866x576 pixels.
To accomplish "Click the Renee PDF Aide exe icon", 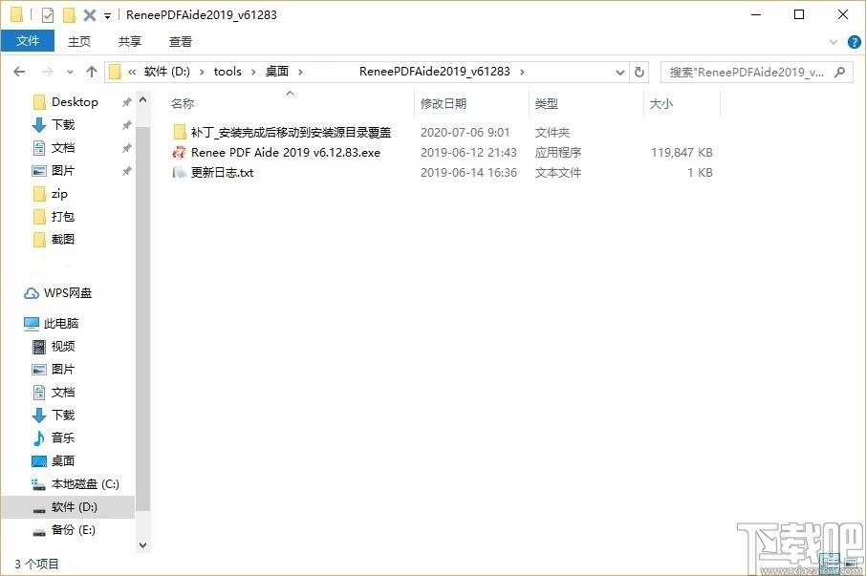I will (x=179, y=152).
